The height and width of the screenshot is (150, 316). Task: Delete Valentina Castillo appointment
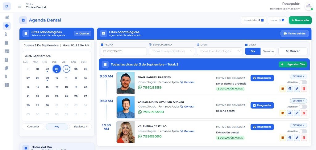[x=304, y=137]
